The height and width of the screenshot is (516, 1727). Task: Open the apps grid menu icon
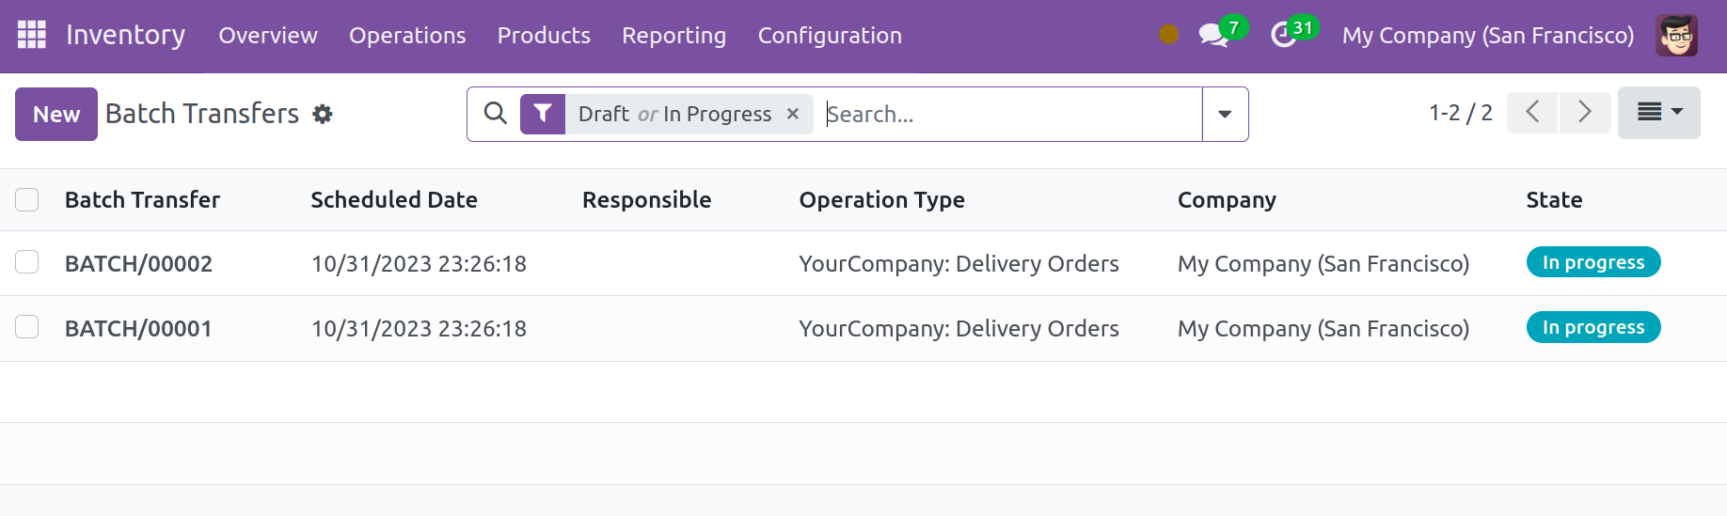click(31, 35)
